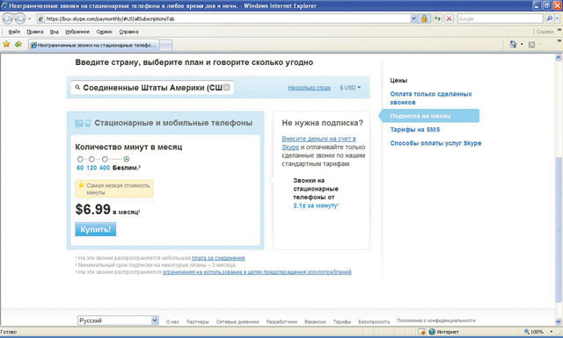563x338 pixels.
Task: Open the Вид menu
Action: click(55, 32)
